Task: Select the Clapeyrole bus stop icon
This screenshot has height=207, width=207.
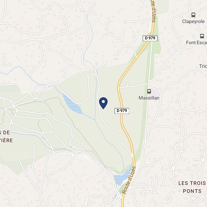Action: [x=193, y=15]
